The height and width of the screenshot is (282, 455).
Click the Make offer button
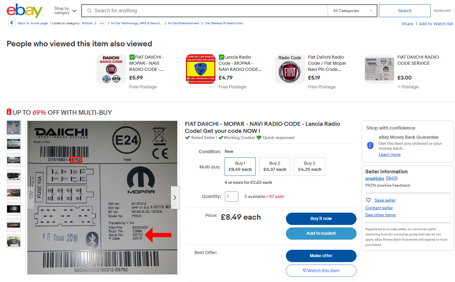[x=321, y=256]
